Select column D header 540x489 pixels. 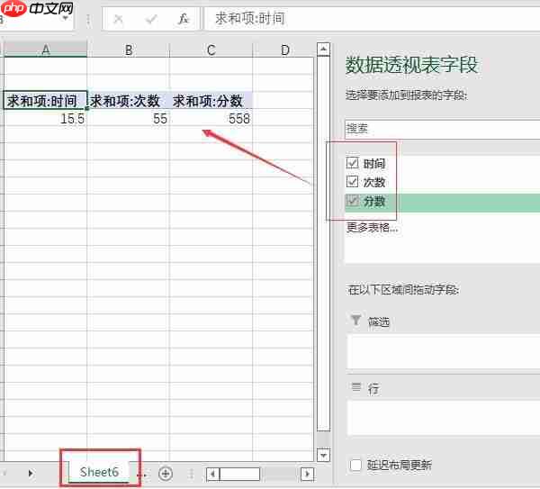click(283, 50)
